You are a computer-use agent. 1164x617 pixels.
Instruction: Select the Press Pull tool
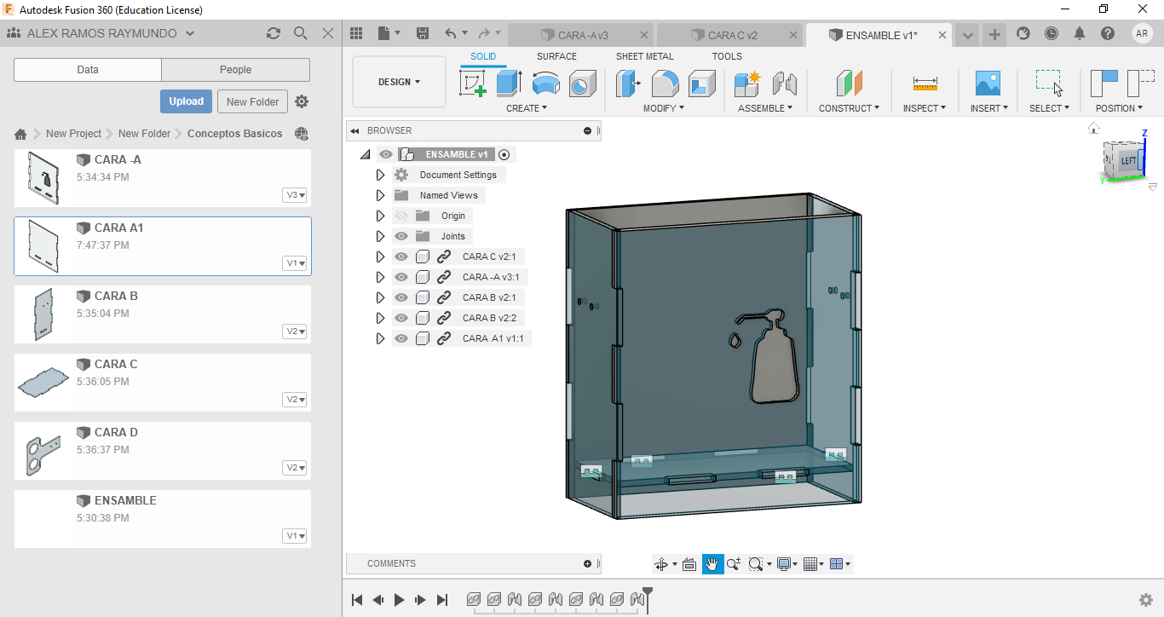pyautogui.click(x=629, y=84)
